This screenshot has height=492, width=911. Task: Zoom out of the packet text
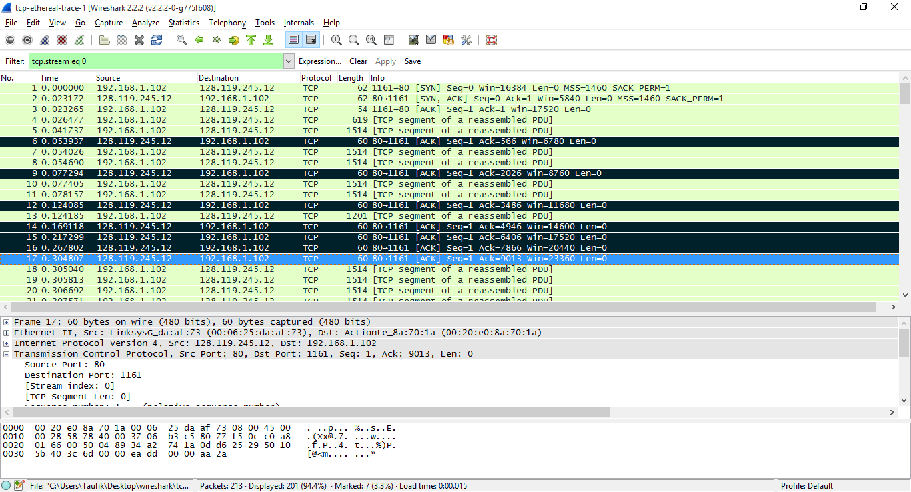[354, 40]
